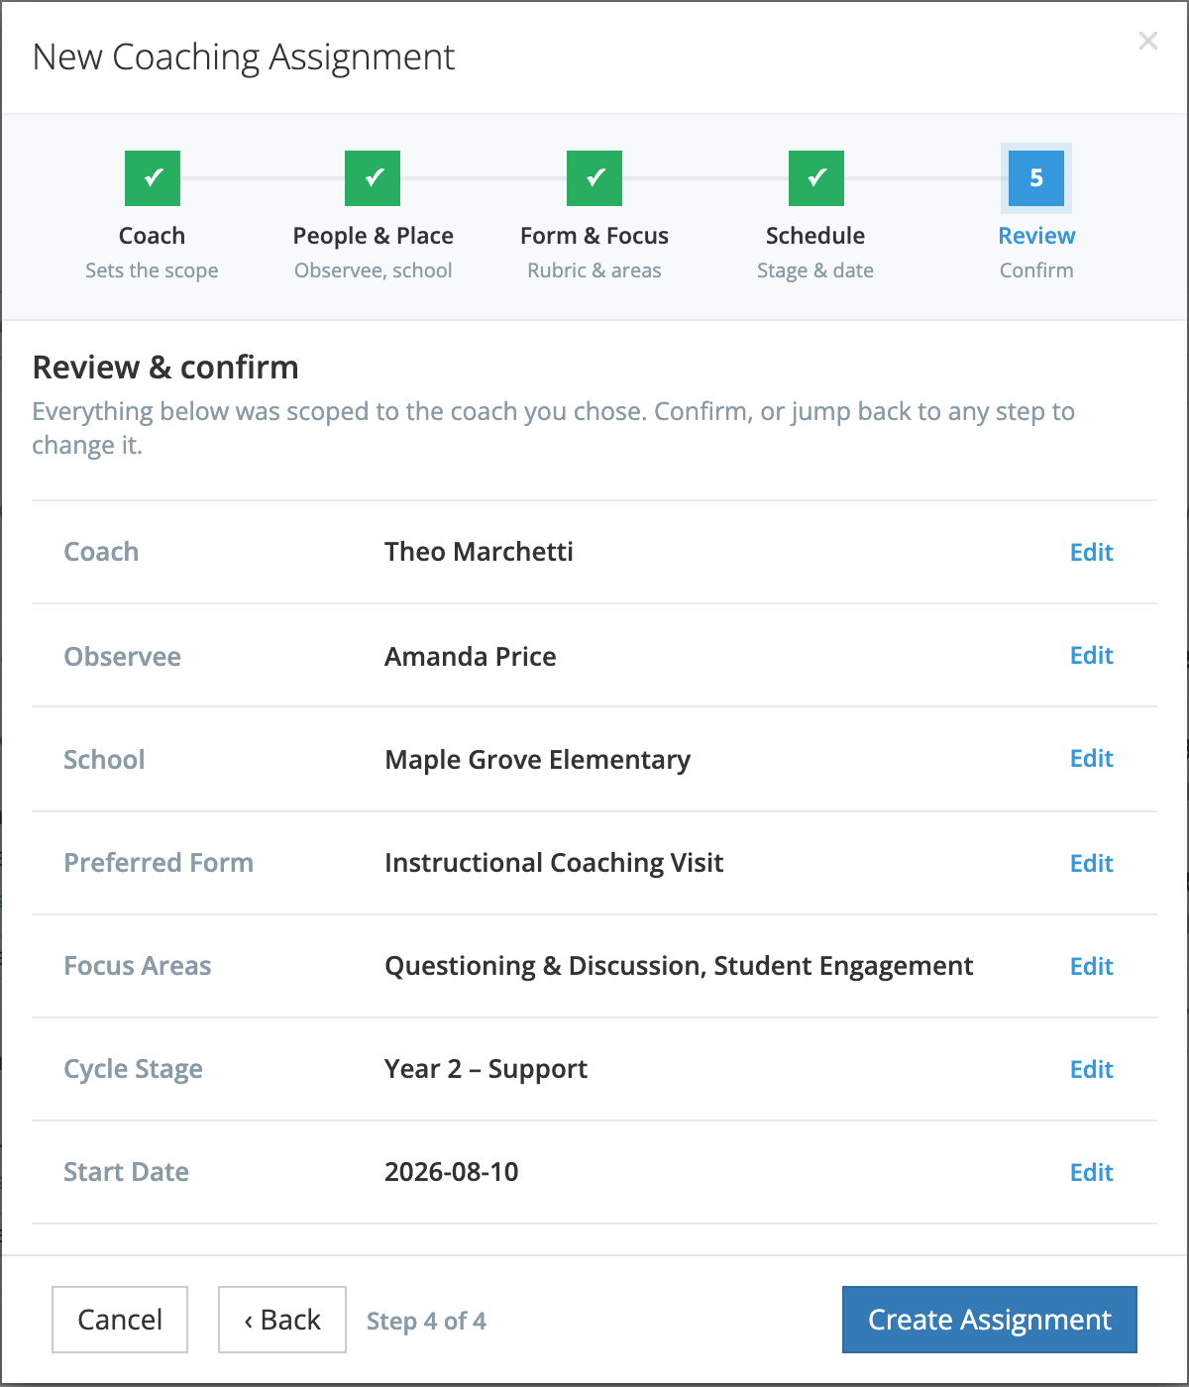
Task: Click the Step 4 of 4 indicator
Action: (x=426, y=1321)
